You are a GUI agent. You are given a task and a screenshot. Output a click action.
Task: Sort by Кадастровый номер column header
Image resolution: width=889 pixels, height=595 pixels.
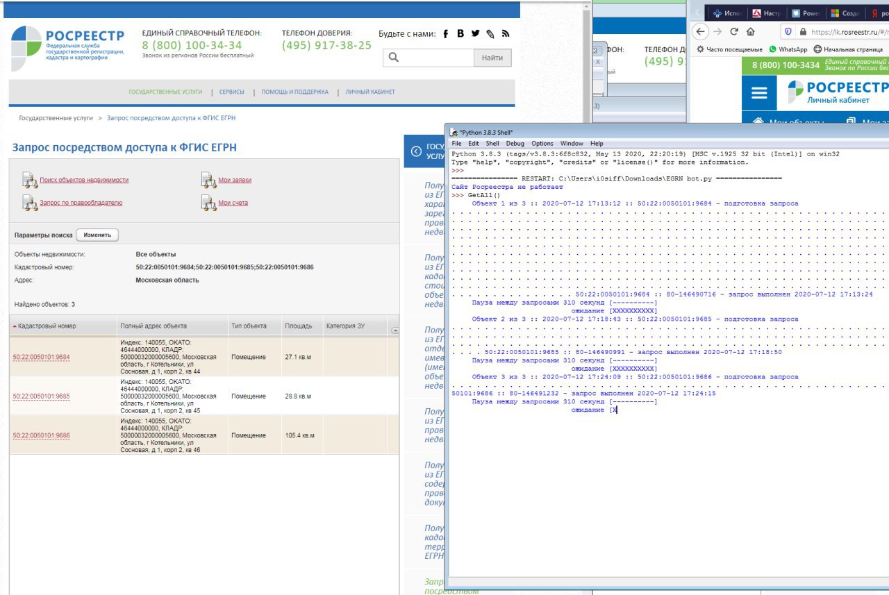tap(63, 326)
